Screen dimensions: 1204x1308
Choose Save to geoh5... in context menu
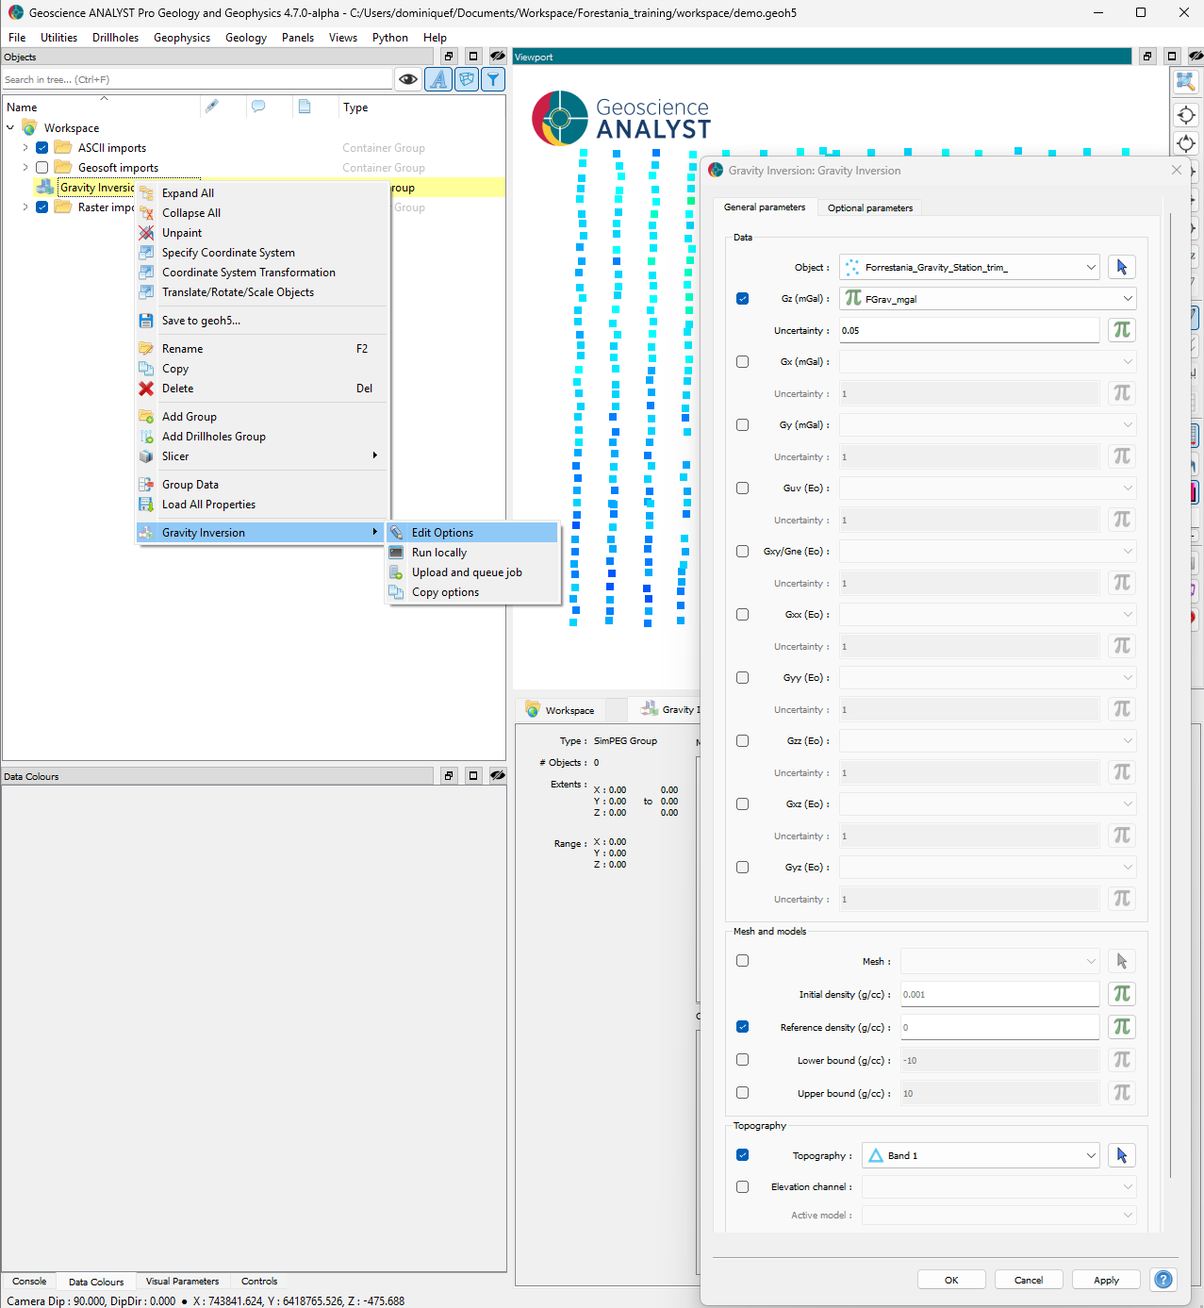[x=201, y=321]
